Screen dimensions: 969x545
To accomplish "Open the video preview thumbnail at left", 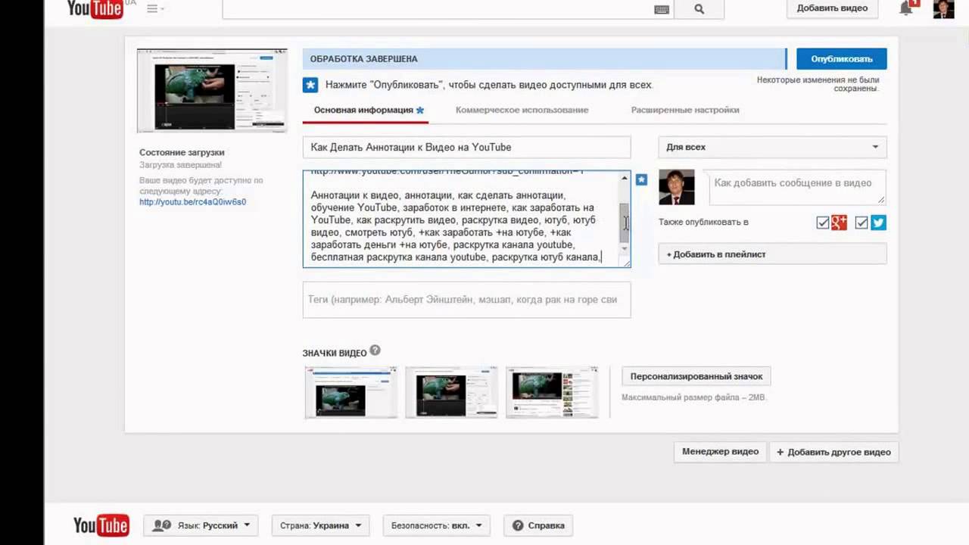I will (x=212, y=91).
